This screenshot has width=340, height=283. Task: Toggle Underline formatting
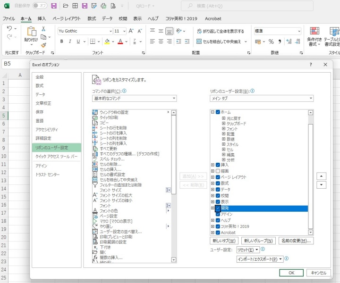click(x=78, y=42)
